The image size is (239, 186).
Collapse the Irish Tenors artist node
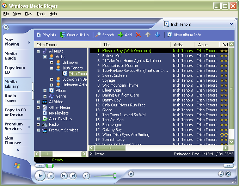(51, 68)
